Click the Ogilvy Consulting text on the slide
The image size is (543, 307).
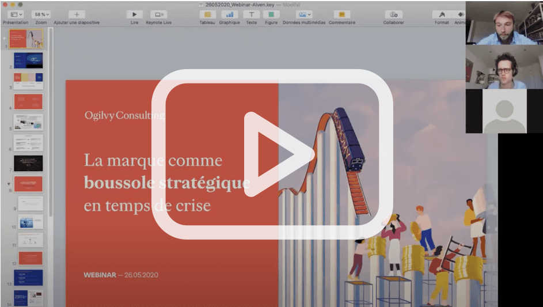click(x=125, y=115)
